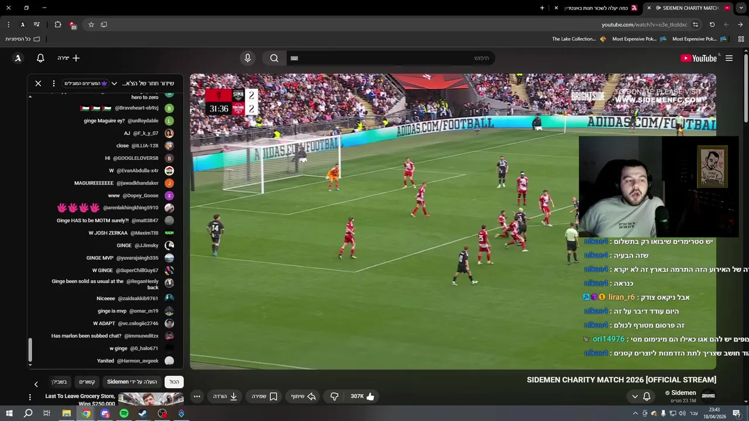
Task: Open the YouTube guide hamburger menu
Action: click(x=729, y=58)
